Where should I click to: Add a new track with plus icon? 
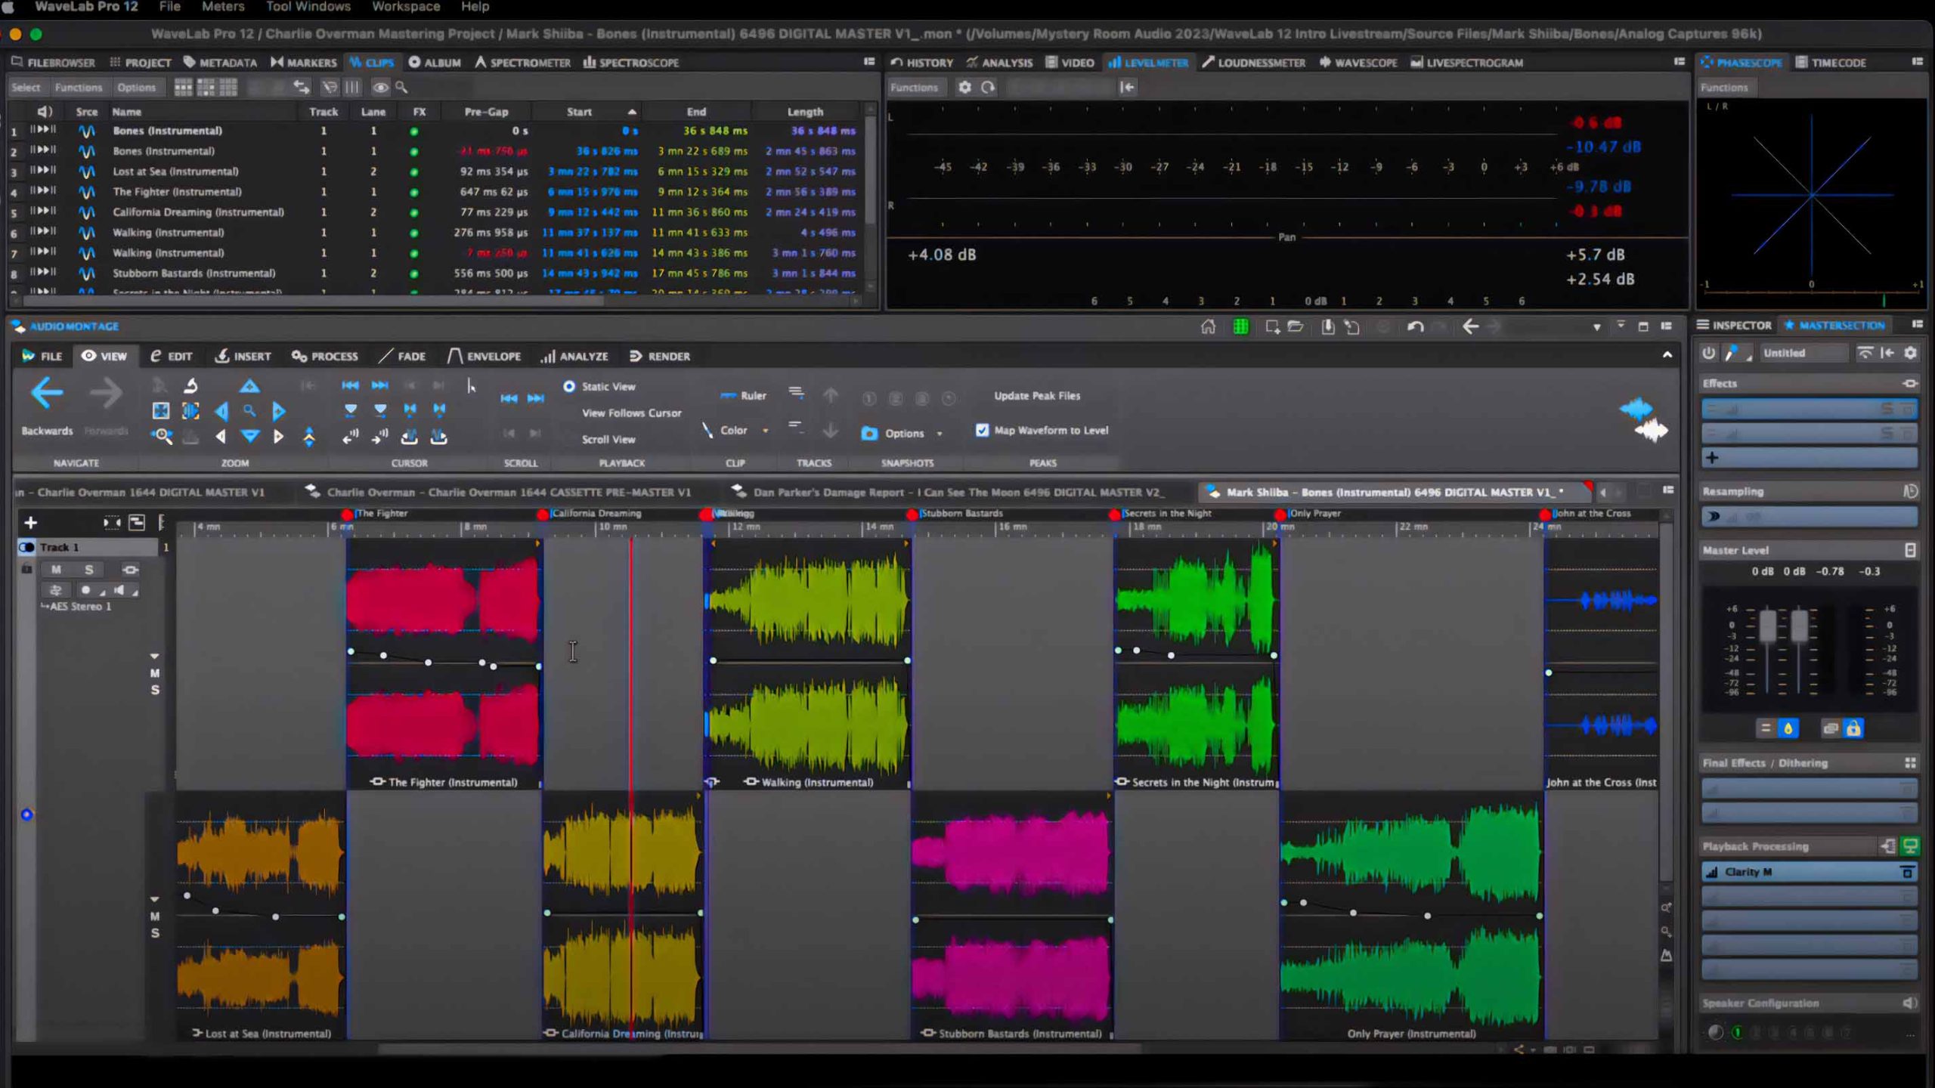pyautogui.click(x=30, y=523)
